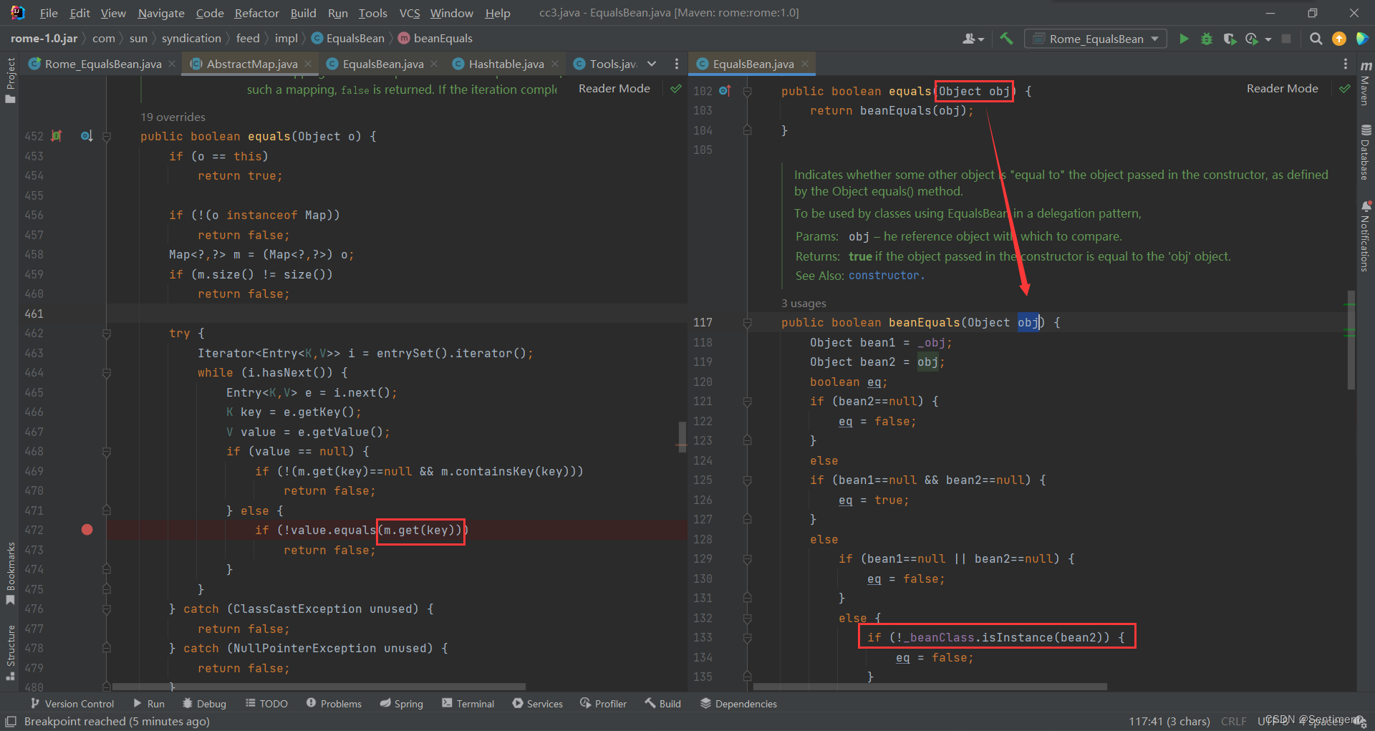Open the profiler run icon
This screenshot has height=731, width=1375.
(1252, 39)
